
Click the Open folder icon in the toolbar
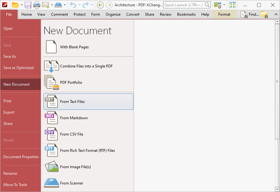click(x=15, y=5)
